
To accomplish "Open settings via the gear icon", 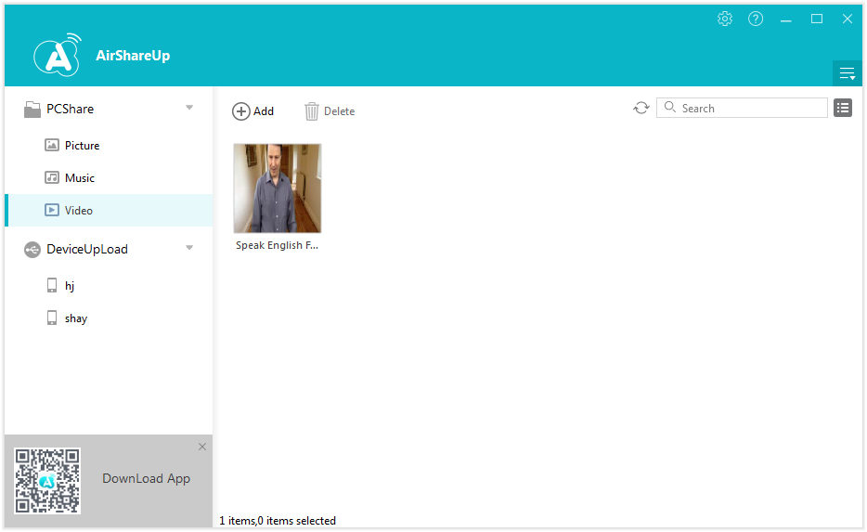I will pos(725,19).
